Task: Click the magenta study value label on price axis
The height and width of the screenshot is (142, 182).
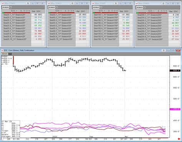Action: pos(175,109)
